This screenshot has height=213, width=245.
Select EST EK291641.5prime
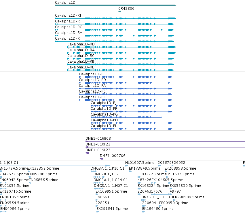pyautogui.click(x=112, y=209)
